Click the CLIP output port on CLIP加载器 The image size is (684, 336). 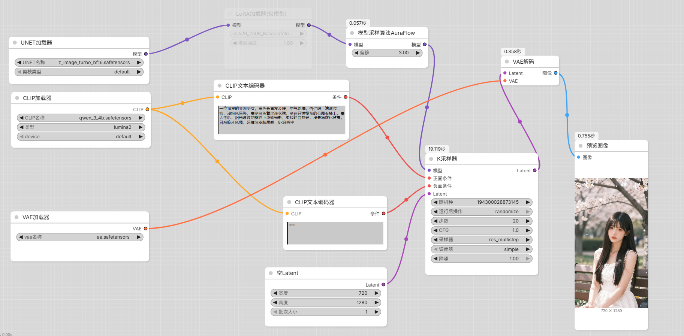tap(147, 109)
